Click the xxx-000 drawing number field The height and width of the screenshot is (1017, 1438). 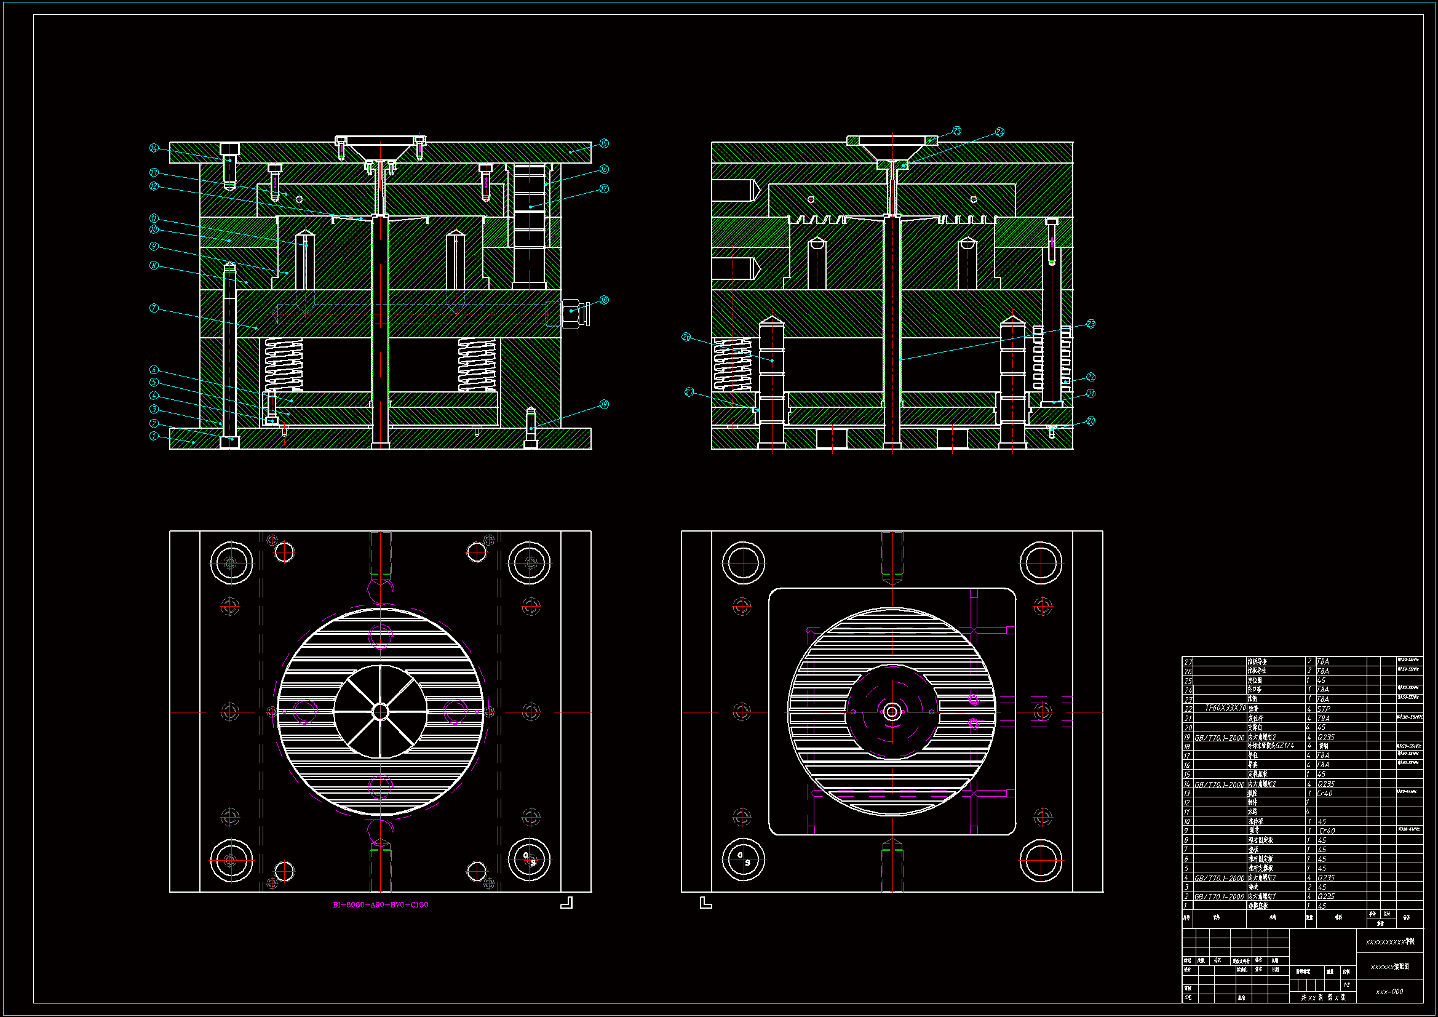[x=1389, y=992]
